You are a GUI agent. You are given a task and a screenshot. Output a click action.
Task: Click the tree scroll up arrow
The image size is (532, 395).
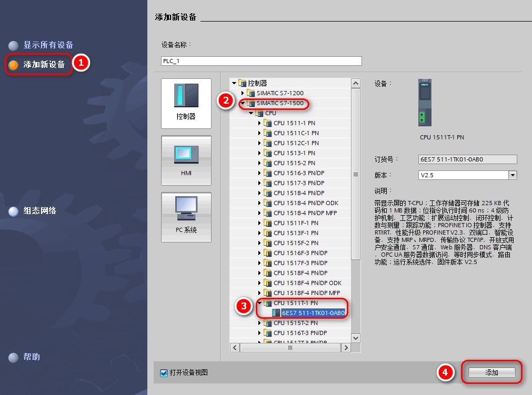pos(356,84)
